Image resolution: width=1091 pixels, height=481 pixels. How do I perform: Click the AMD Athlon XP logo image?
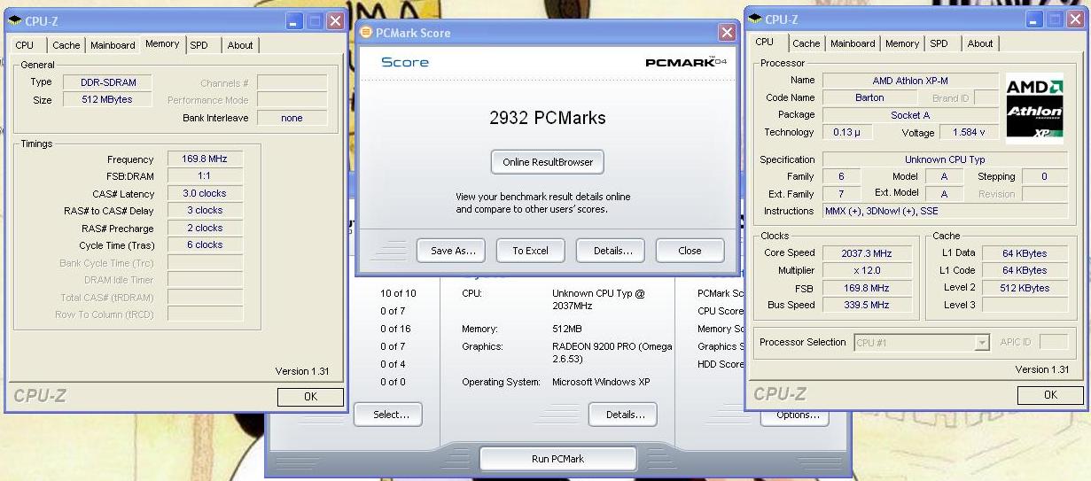(1035, 107)
